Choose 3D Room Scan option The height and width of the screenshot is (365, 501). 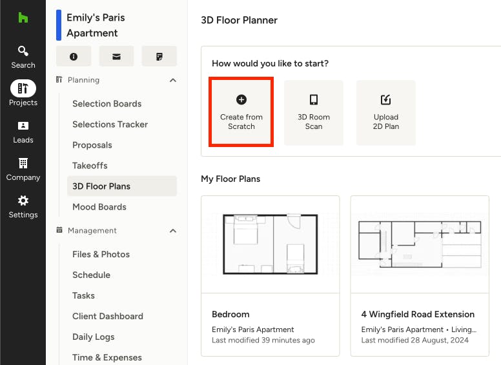tap(314, 113)
